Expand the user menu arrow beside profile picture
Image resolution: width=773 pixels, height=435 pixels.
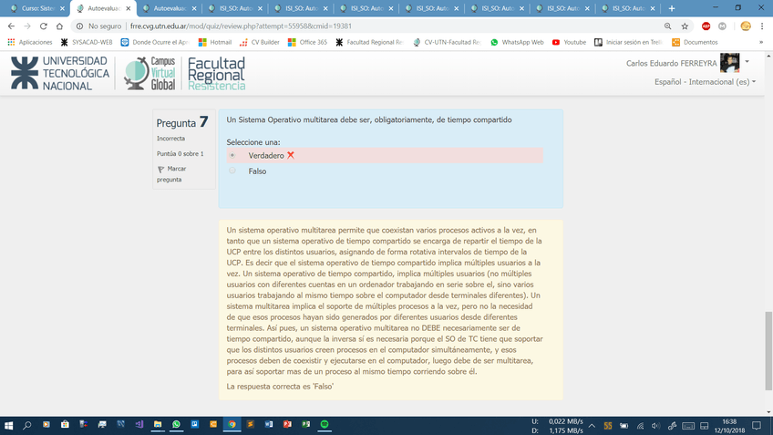(x=747, y=62)
